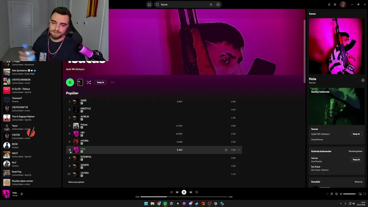Open Connect to a device icon

tap(336, 194)
